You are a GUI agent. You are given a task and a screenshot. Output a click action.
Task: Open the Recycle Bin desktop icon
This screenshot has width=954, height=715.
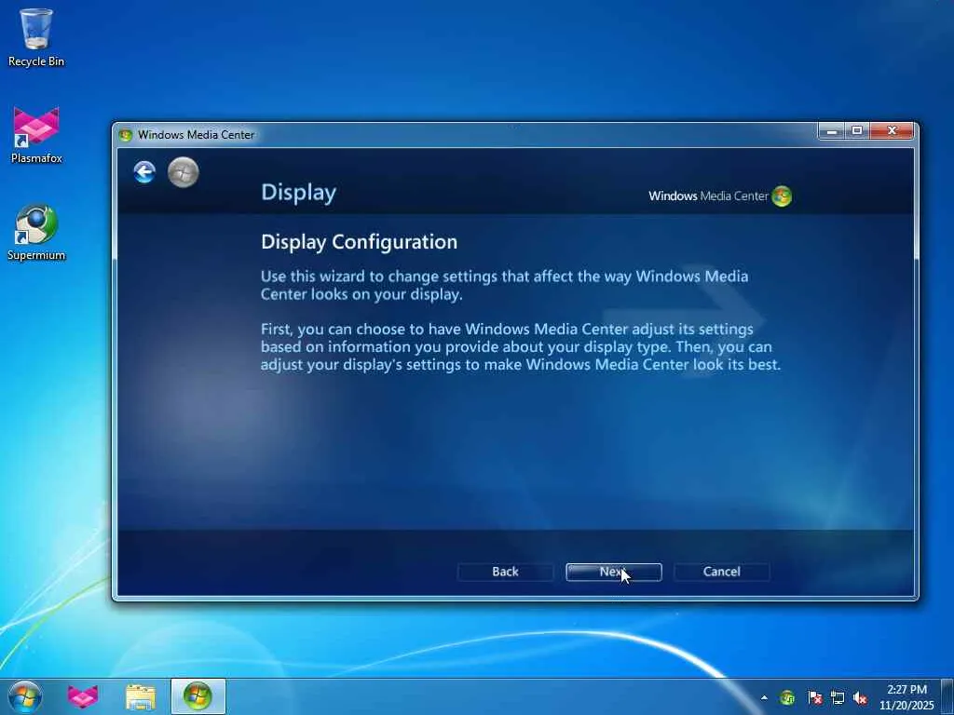coord(36,37)
